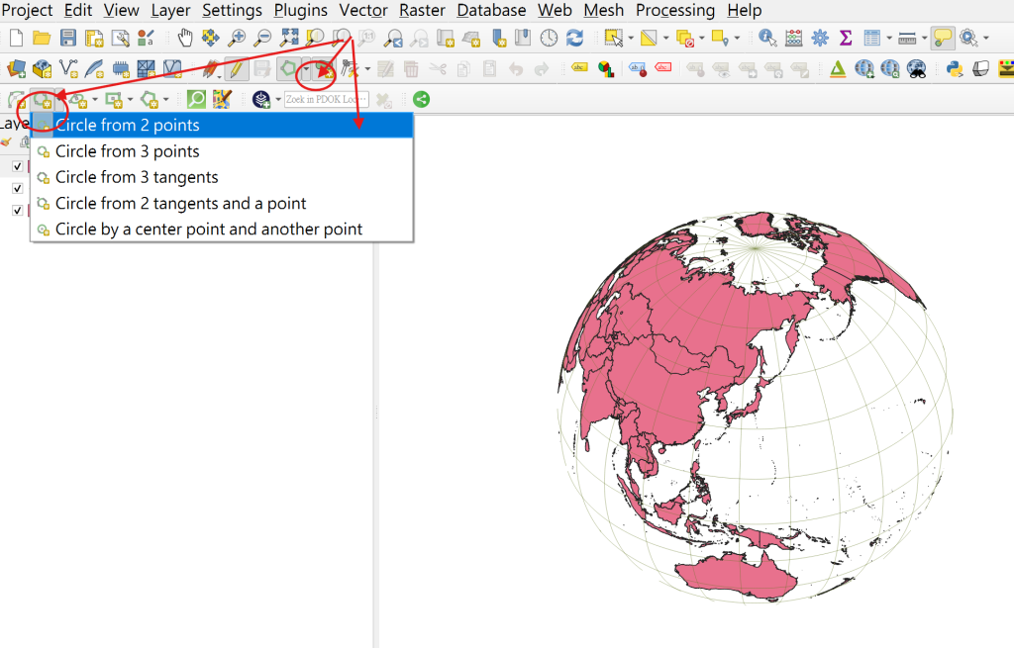Select the Identify Features tool
Screen dimensions: 1014x648
click(x=767, y=39)
